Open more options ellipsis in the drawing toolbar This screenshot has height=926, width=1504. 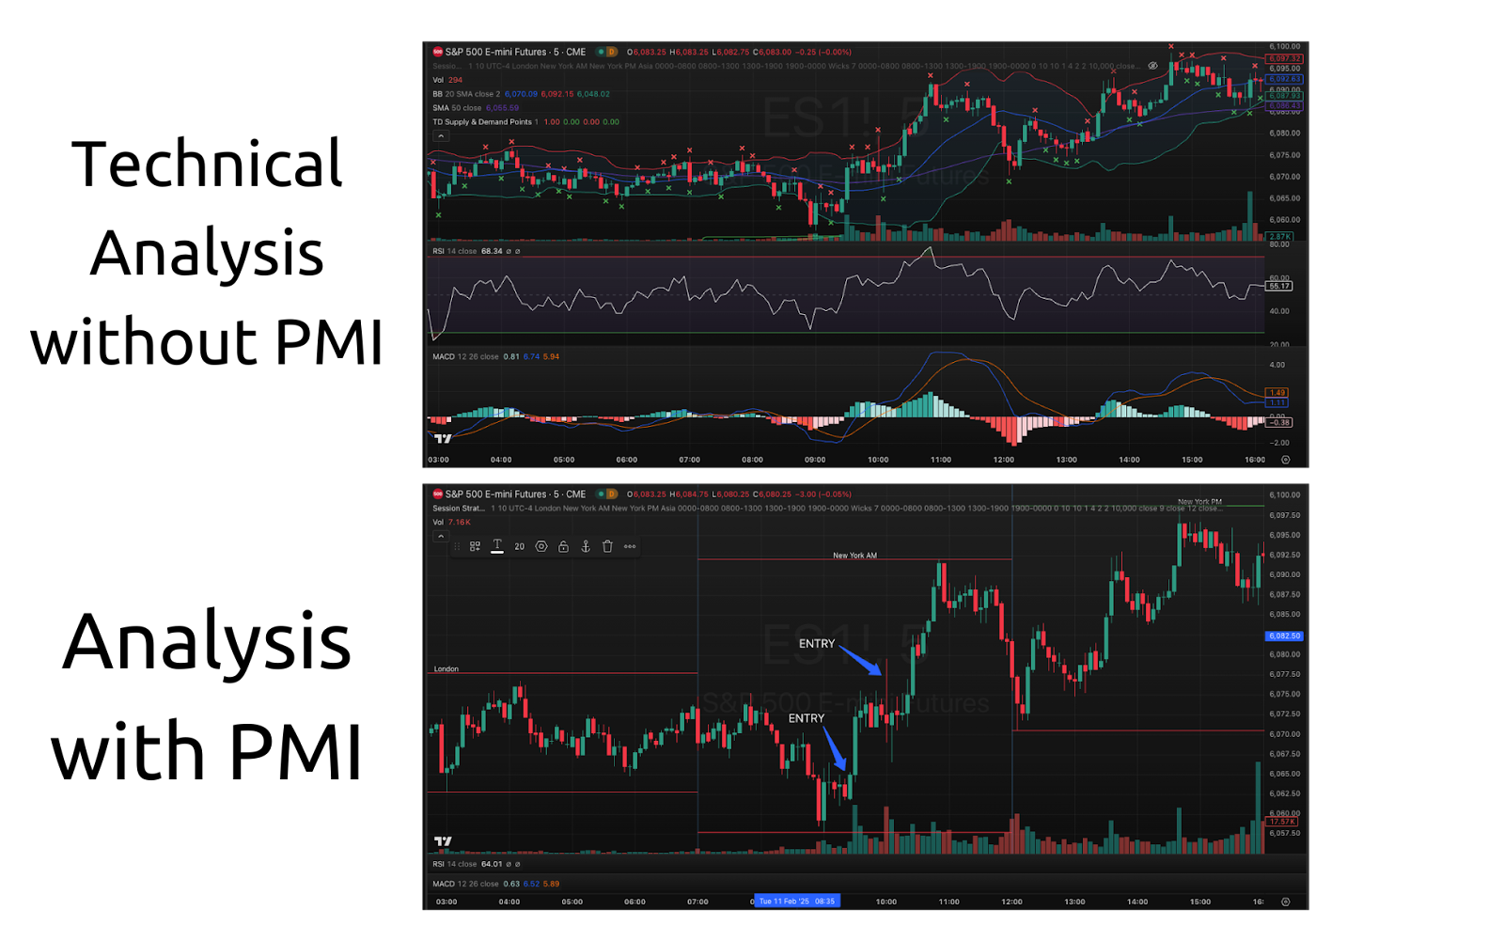[x=630, y=546]
